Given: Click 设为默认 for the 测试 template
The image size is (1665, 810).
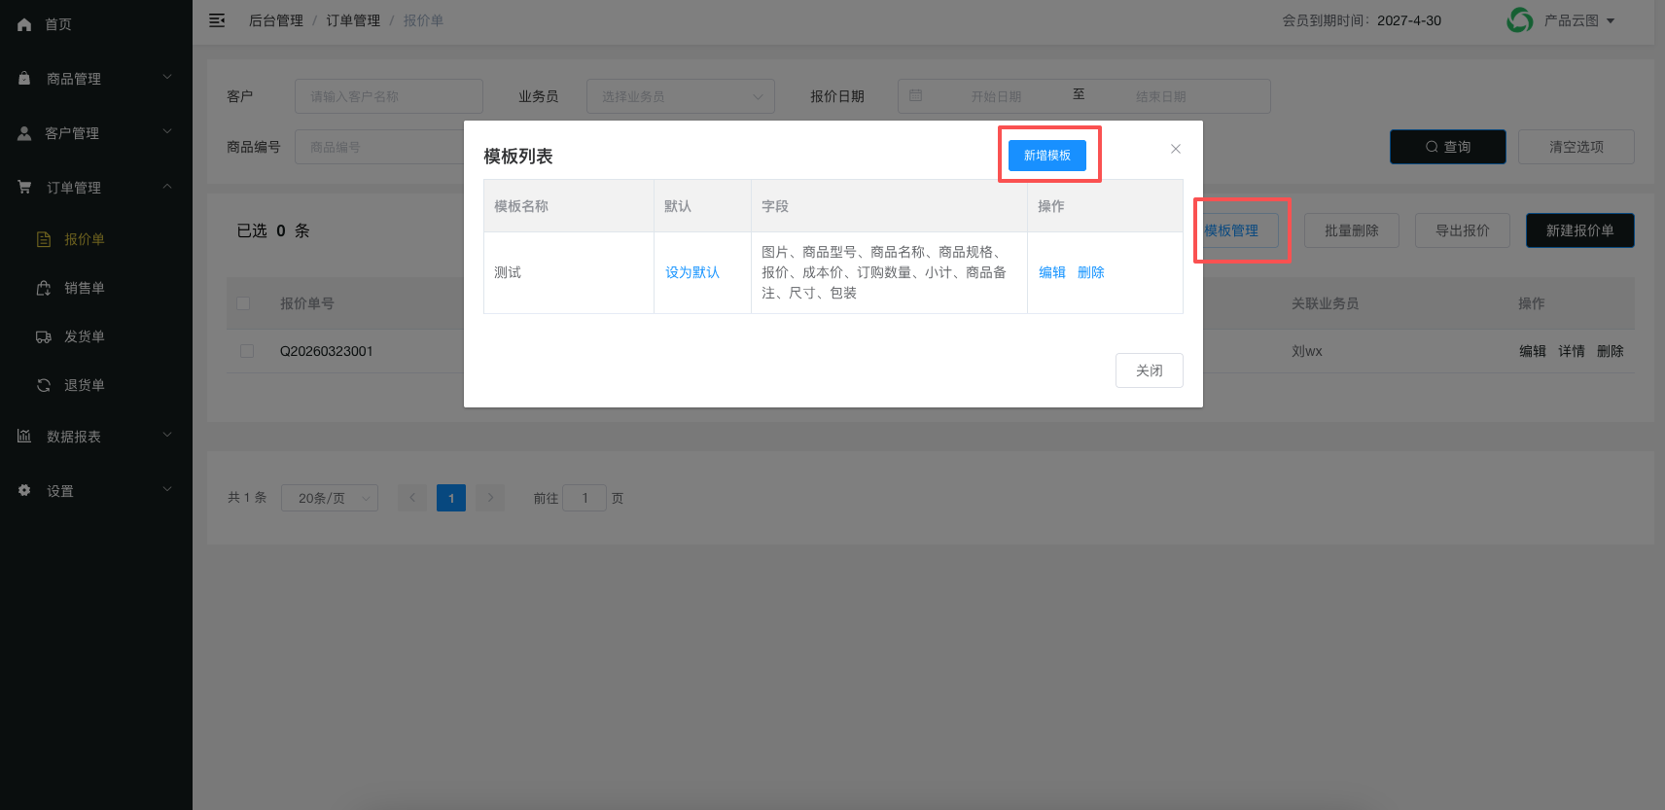Looking at the screenshot, I should 692,272.
